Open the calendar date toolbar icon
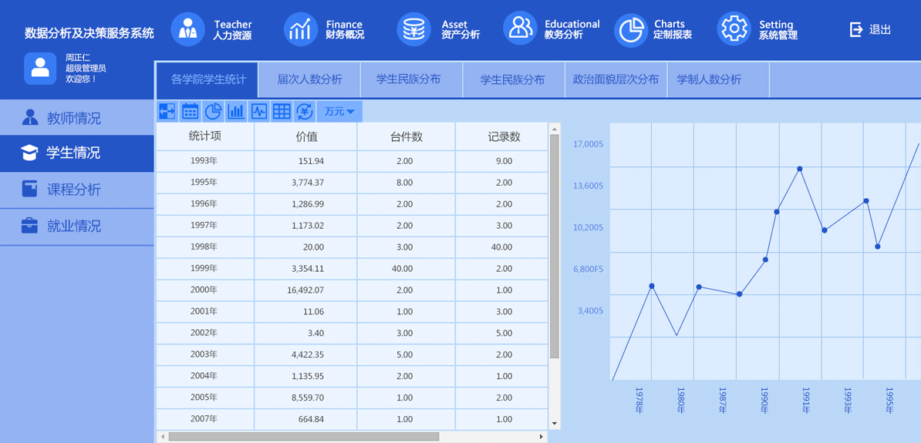921x443 pixels. coord(190,112)
